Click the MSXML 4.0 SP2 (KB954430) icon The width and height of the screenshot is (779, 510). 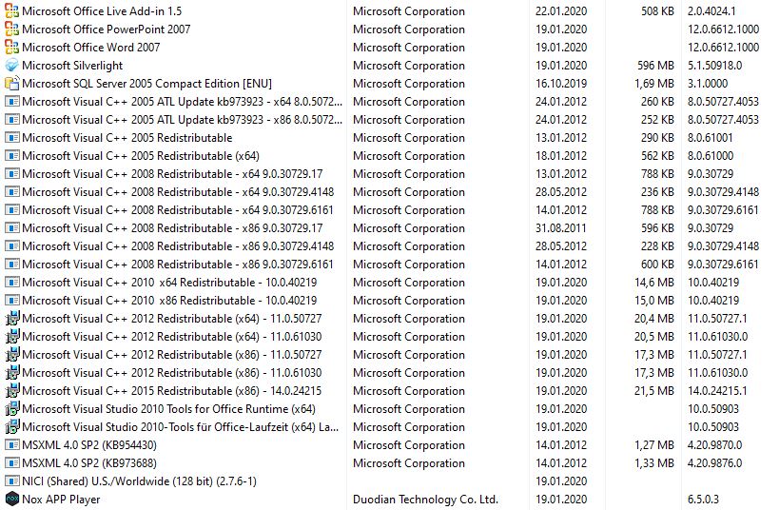click(11, 445)
